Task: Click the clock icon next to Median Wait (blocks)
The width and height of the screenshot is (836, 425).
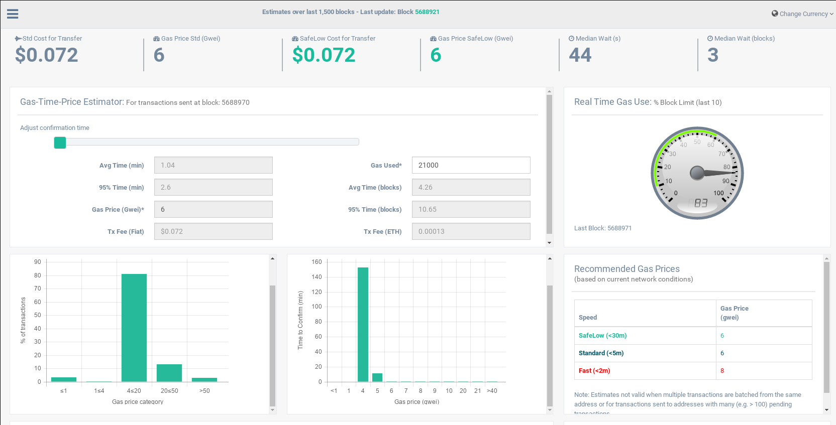Action: [x=710, y=38]
